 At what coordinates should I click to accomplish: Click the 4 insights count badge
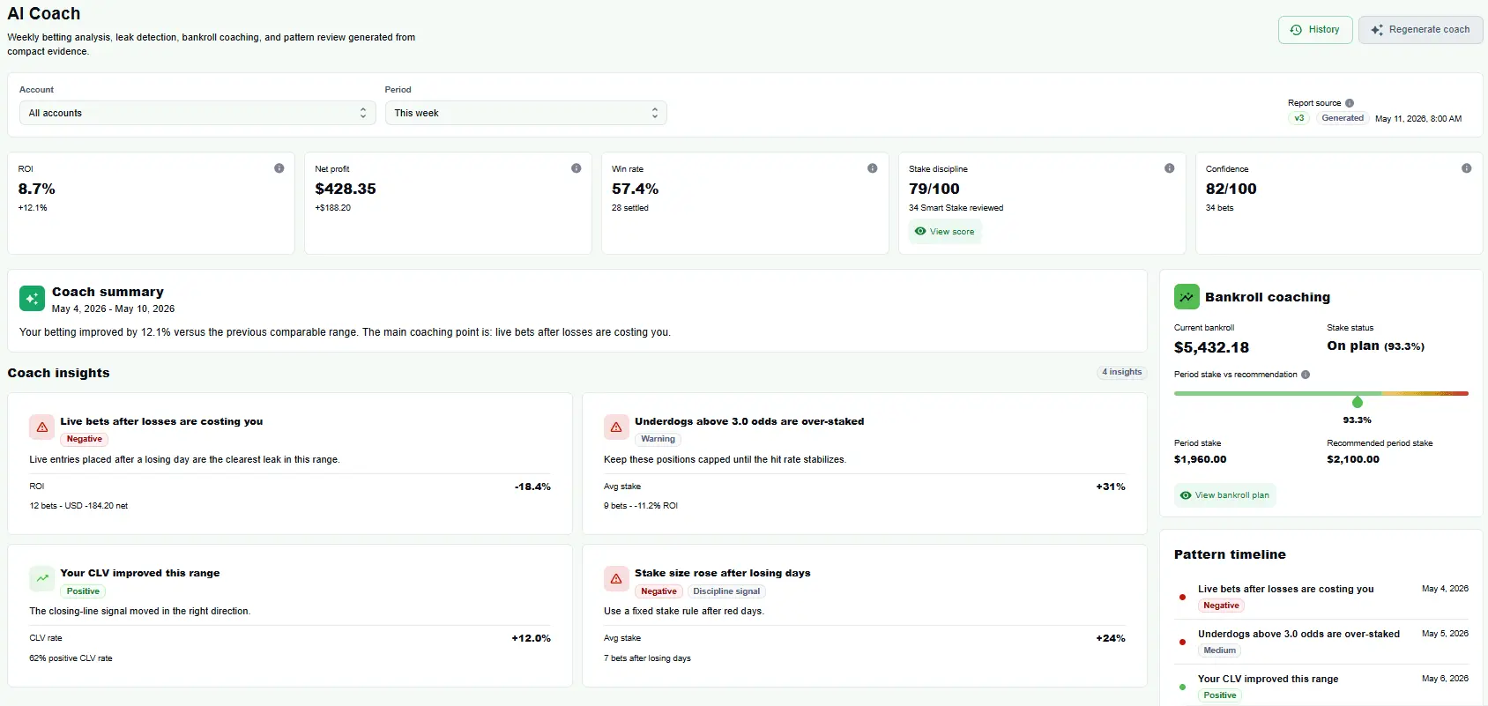pos(1121,372)
